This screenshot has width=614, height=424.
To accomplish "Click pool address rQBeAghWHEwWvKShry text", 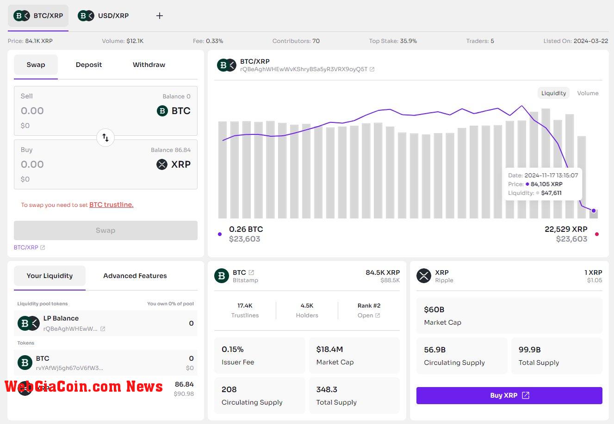I will point(304,69).
